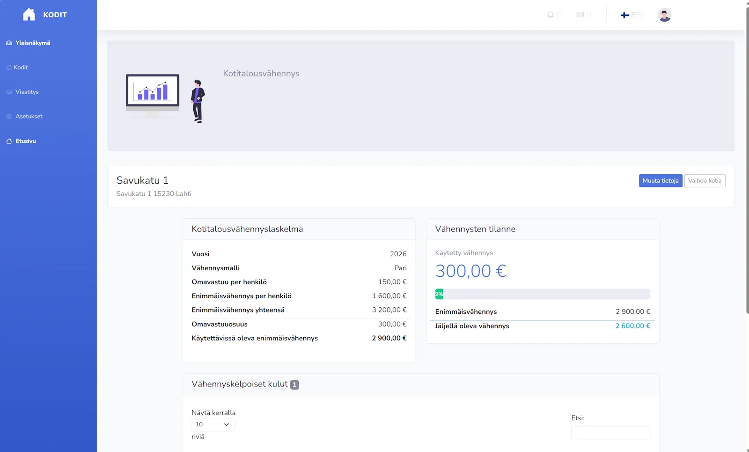Image resolution: width=749 pixels, height=452 pixels.
Task: Click the Kotitalousvähennyslaskelma card header
Action: tap(299, 230)
